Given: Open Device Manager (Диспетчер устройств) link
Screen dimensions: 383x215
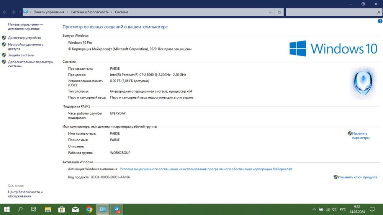Looking at the screenshot, I should tap(25, 38).
